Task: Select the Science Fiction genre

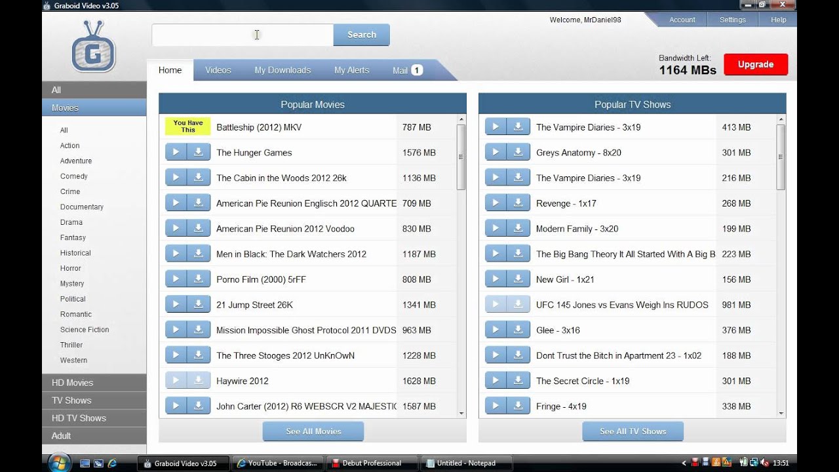Action: [85, 330]
